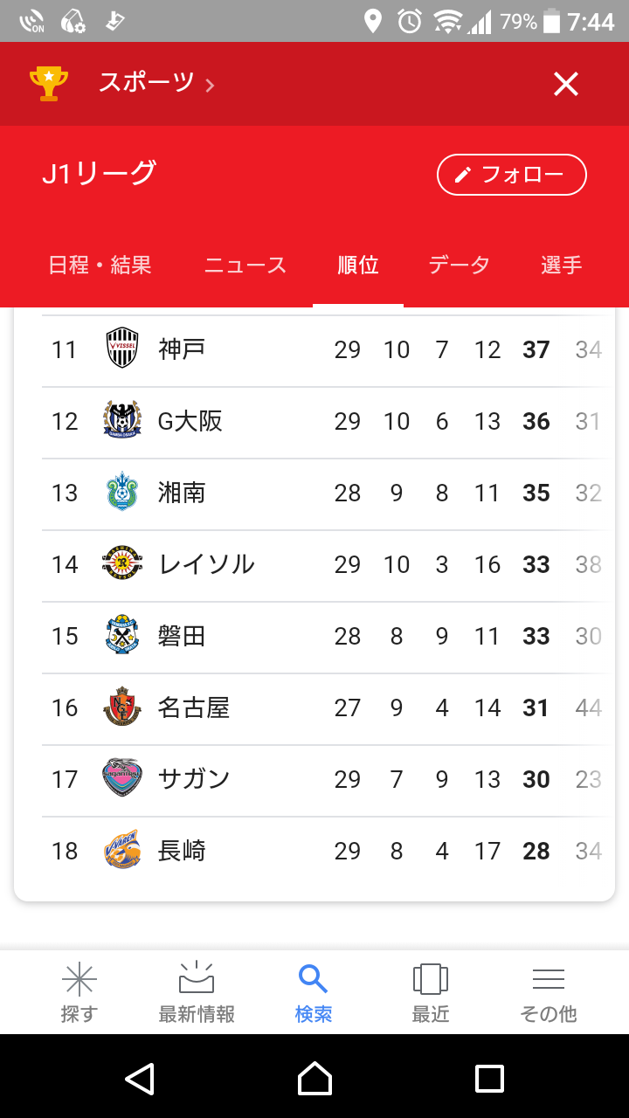Open 探す in the bottom navigation
The image size is (629, 1118).
[79, 992]
